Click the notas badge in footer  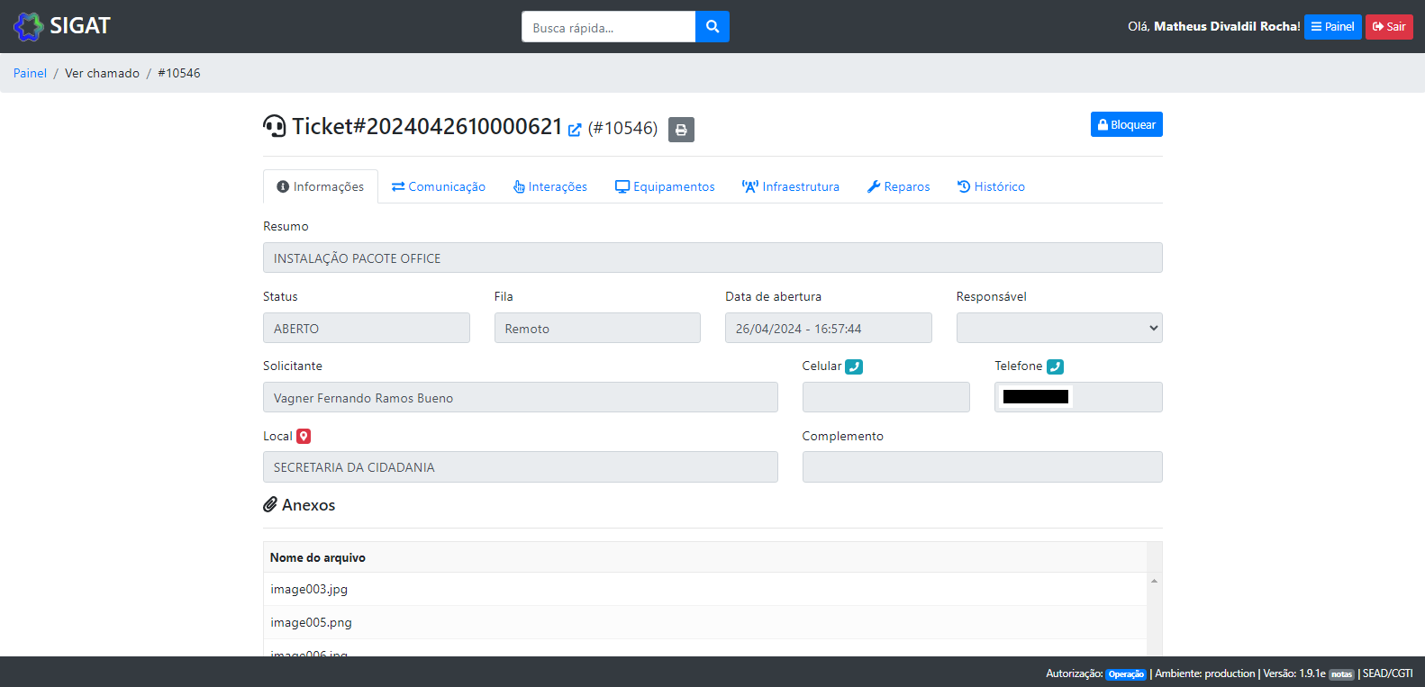click(1341, 674)
